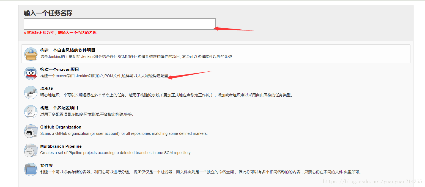Viewport: 425px width, 187px height.
Task: Choose the 流水线 title
Action: click(x=46, y=89)
